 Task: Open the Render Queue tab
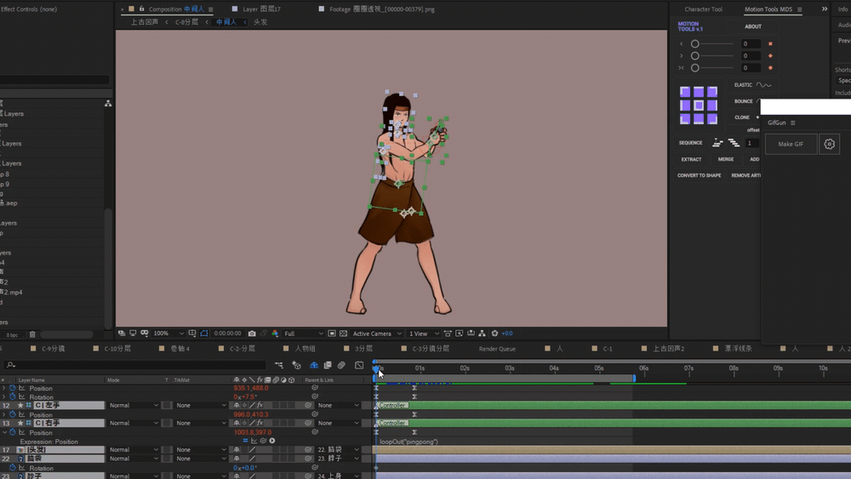click(497, 349)
